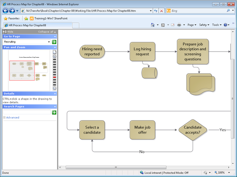Collapse the Pan and Zoom section
Viewport: 237px width, 177px height.
tap(55, 47)
